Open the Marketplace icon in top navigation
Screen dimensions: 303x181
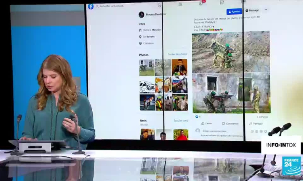[x=221, y=3]
